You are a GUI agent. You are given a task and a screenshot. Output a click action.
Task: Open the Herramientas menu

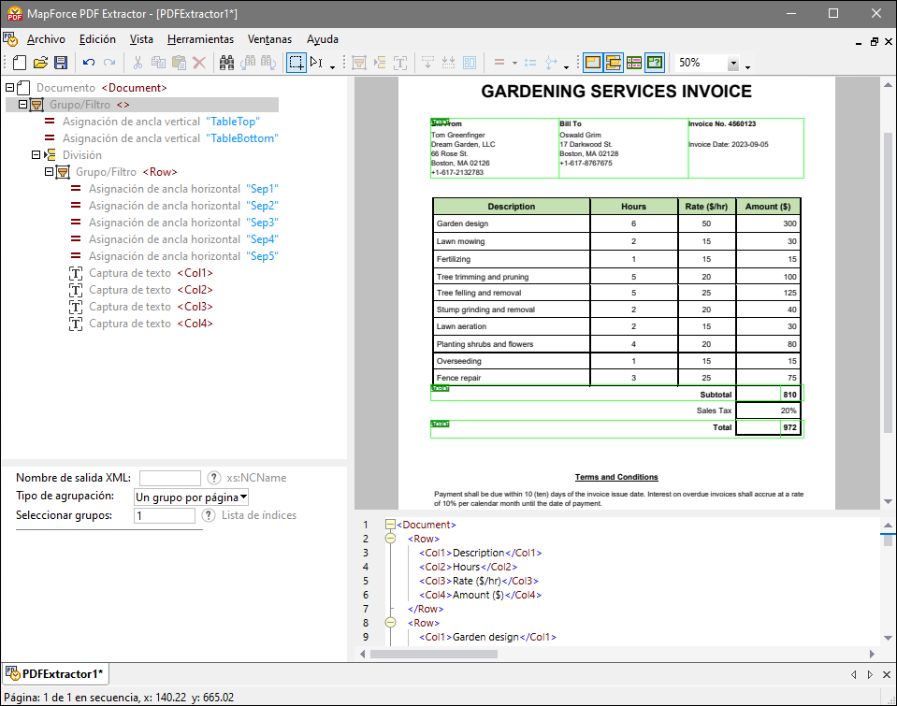[200, 39]
